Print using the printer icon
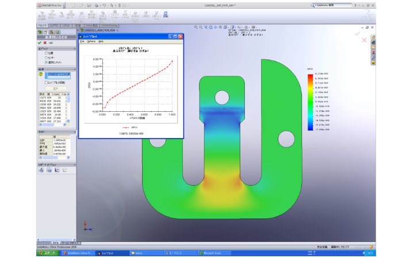Image resolution: width=414 pixels, height=258 pixels. click(97, 5)
